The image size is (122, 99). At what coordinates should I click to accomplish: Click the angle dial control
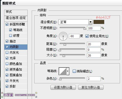63,36
